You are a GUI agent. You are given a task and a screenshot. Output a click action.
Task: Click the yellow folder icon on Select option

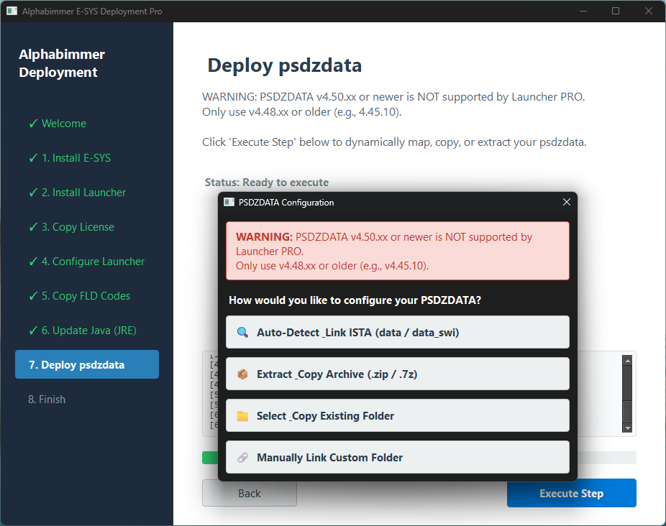(x=242, y=415)
